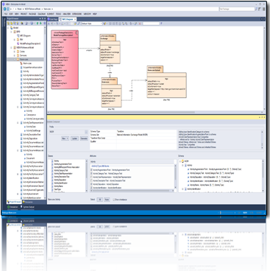Click the Update button in Schema Composer
This screenshot has width=270, height=271.
tap(74, 138)
